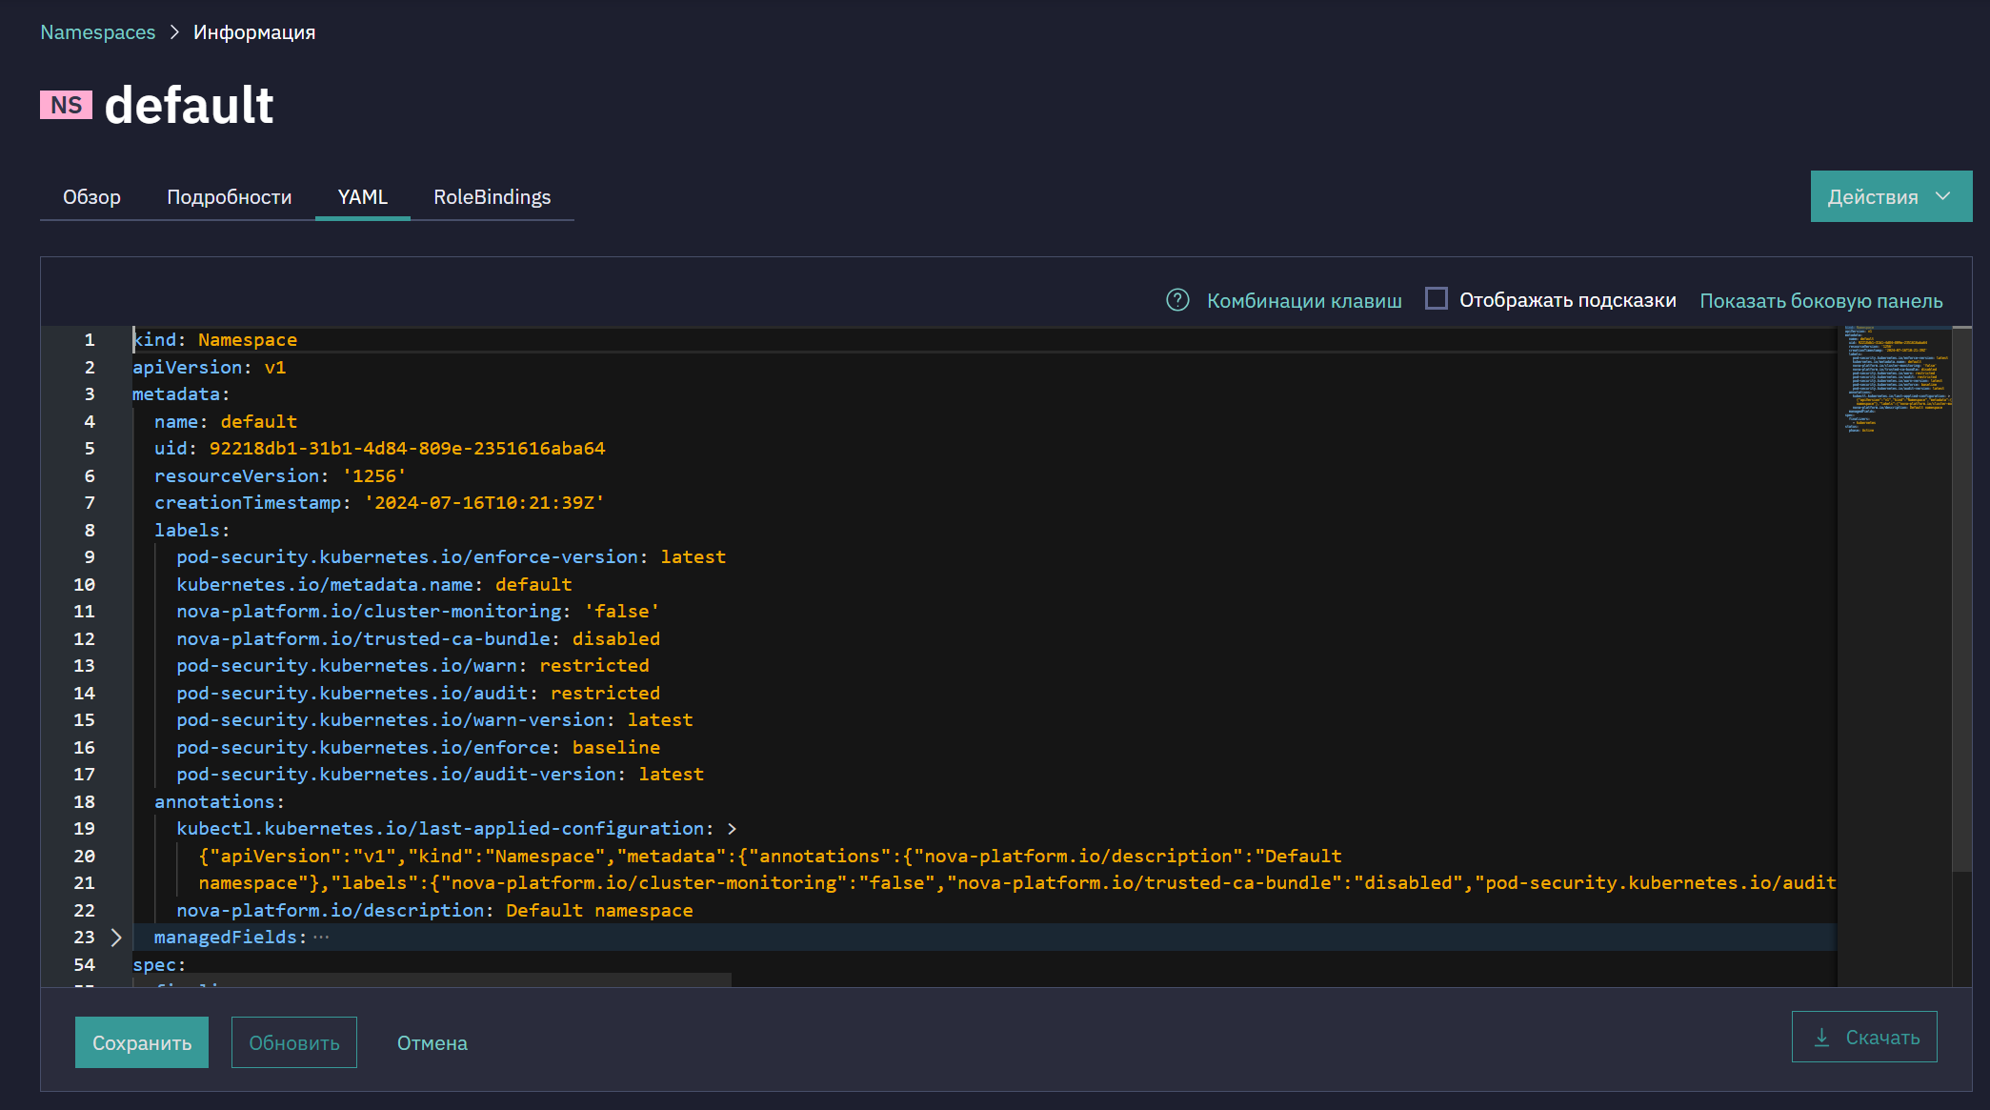The width and height of the screenshot is (1990, 1110).
Task: Enable the Отображать подсказки checkbox
Action: 1436,298
